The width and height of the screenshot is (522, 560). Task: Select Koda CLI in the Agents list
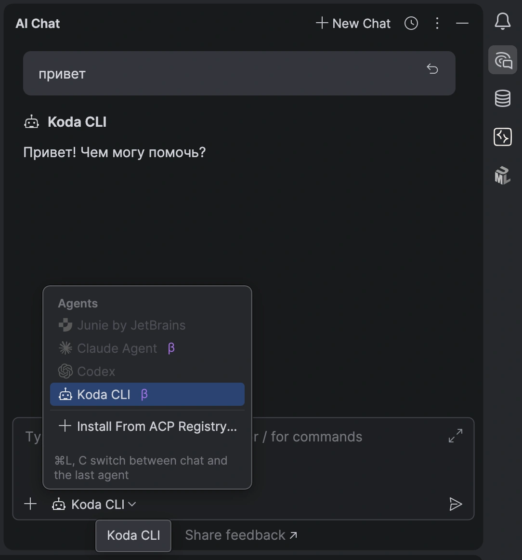pos(147,394)
